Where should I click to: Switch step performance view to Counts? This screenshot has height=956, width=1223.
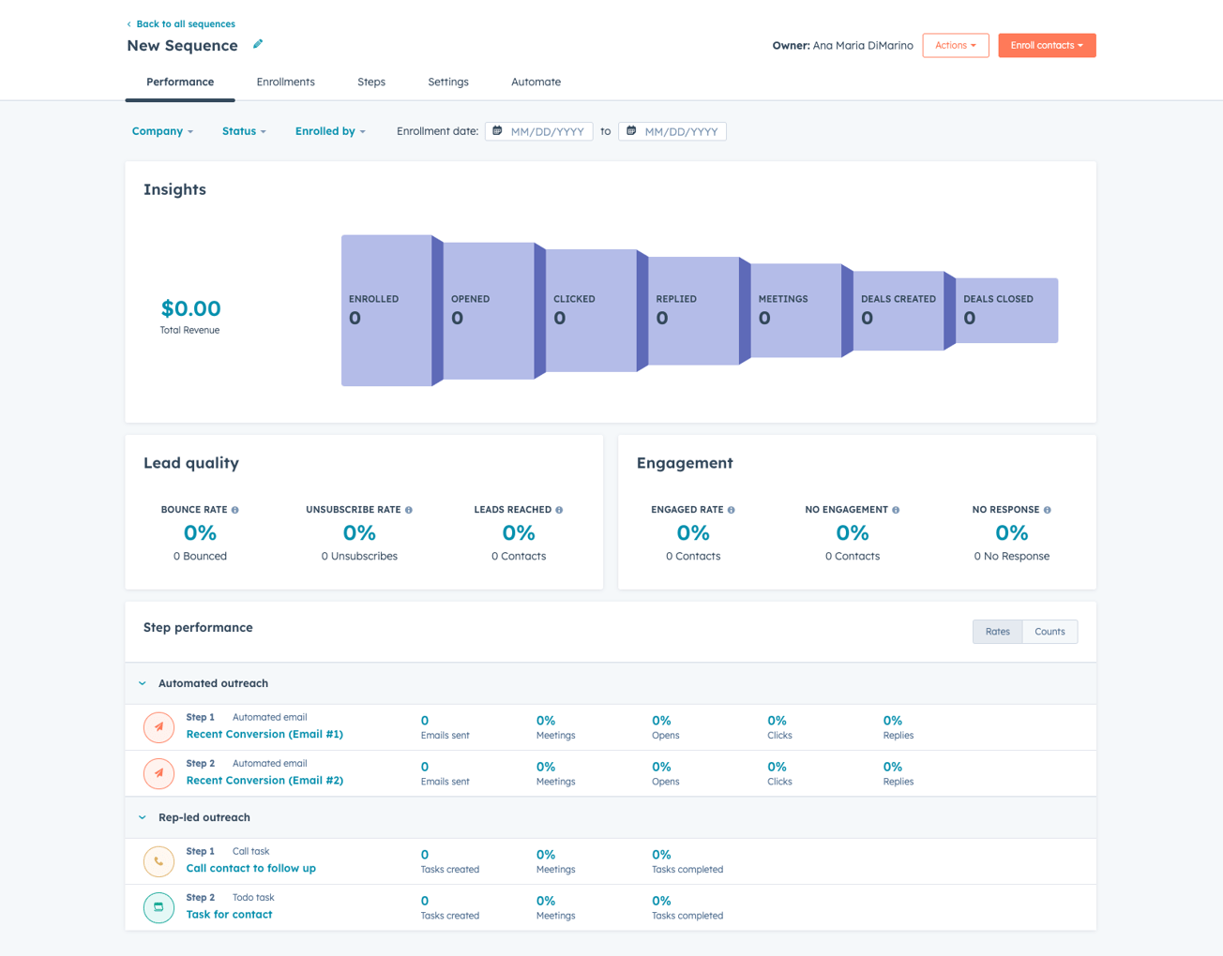1049,631
